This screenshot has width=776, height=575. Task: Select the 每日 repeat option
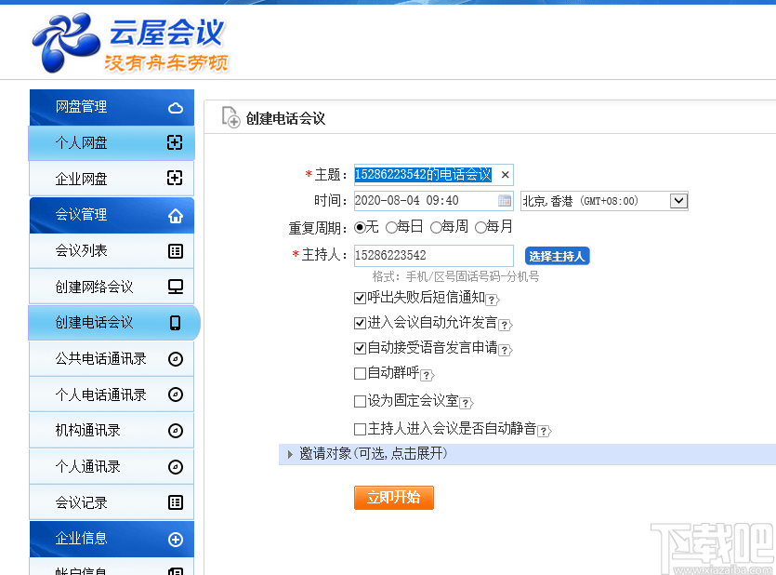click(391, 228)
